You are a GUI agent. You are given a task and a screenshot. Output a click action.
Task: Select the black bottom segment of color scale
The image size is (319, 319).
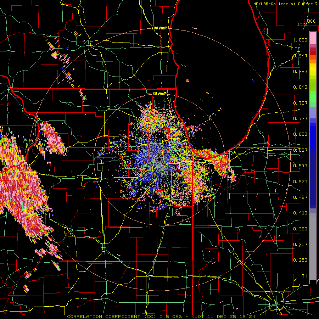(313, 282)
